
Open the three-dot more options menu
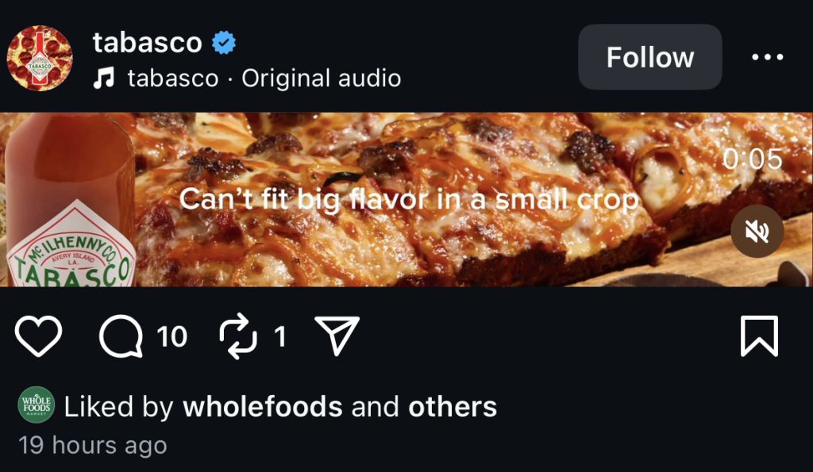[767, 58]
